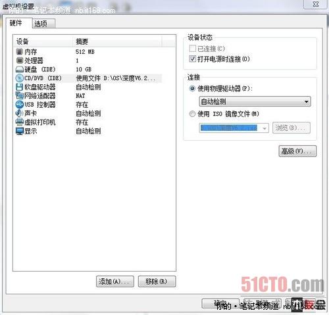
Task: Click the 硬盘 (IDE) hard disk icon
Action: 20,70
